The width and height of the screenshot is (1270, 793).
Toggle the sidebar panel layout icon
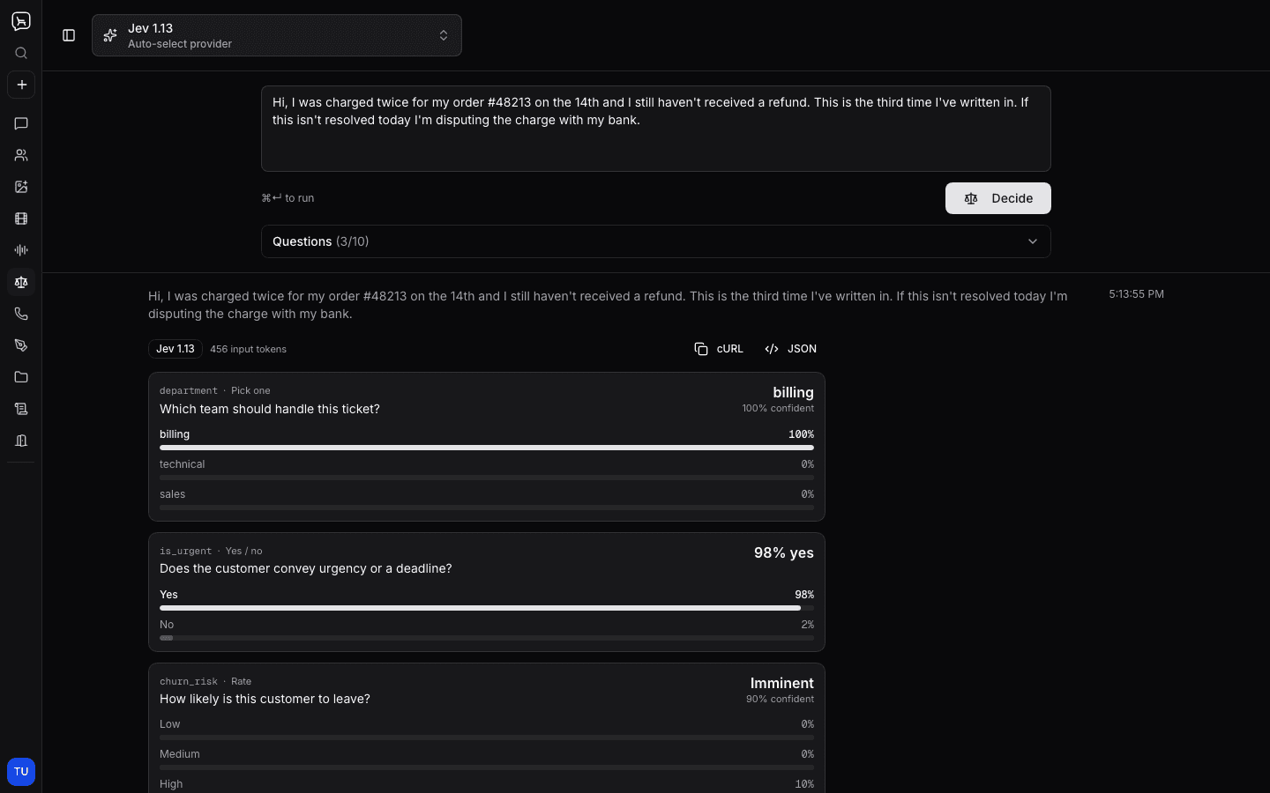pos(69,35)
